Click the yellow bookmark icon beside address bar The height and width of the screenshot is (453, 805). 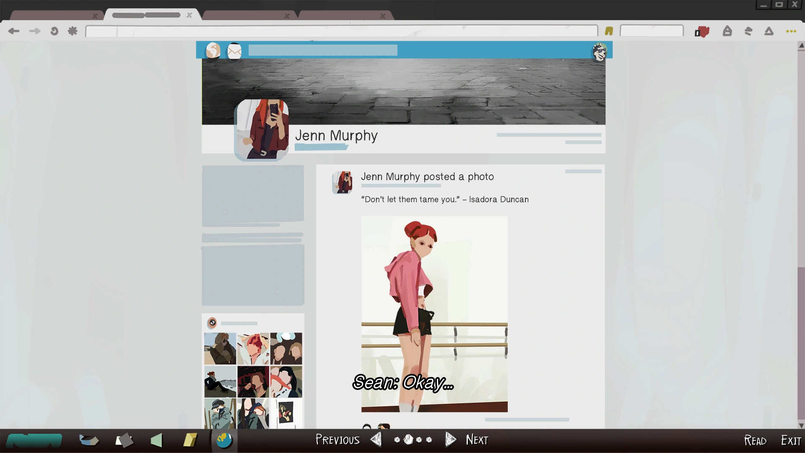pos(609,31)
